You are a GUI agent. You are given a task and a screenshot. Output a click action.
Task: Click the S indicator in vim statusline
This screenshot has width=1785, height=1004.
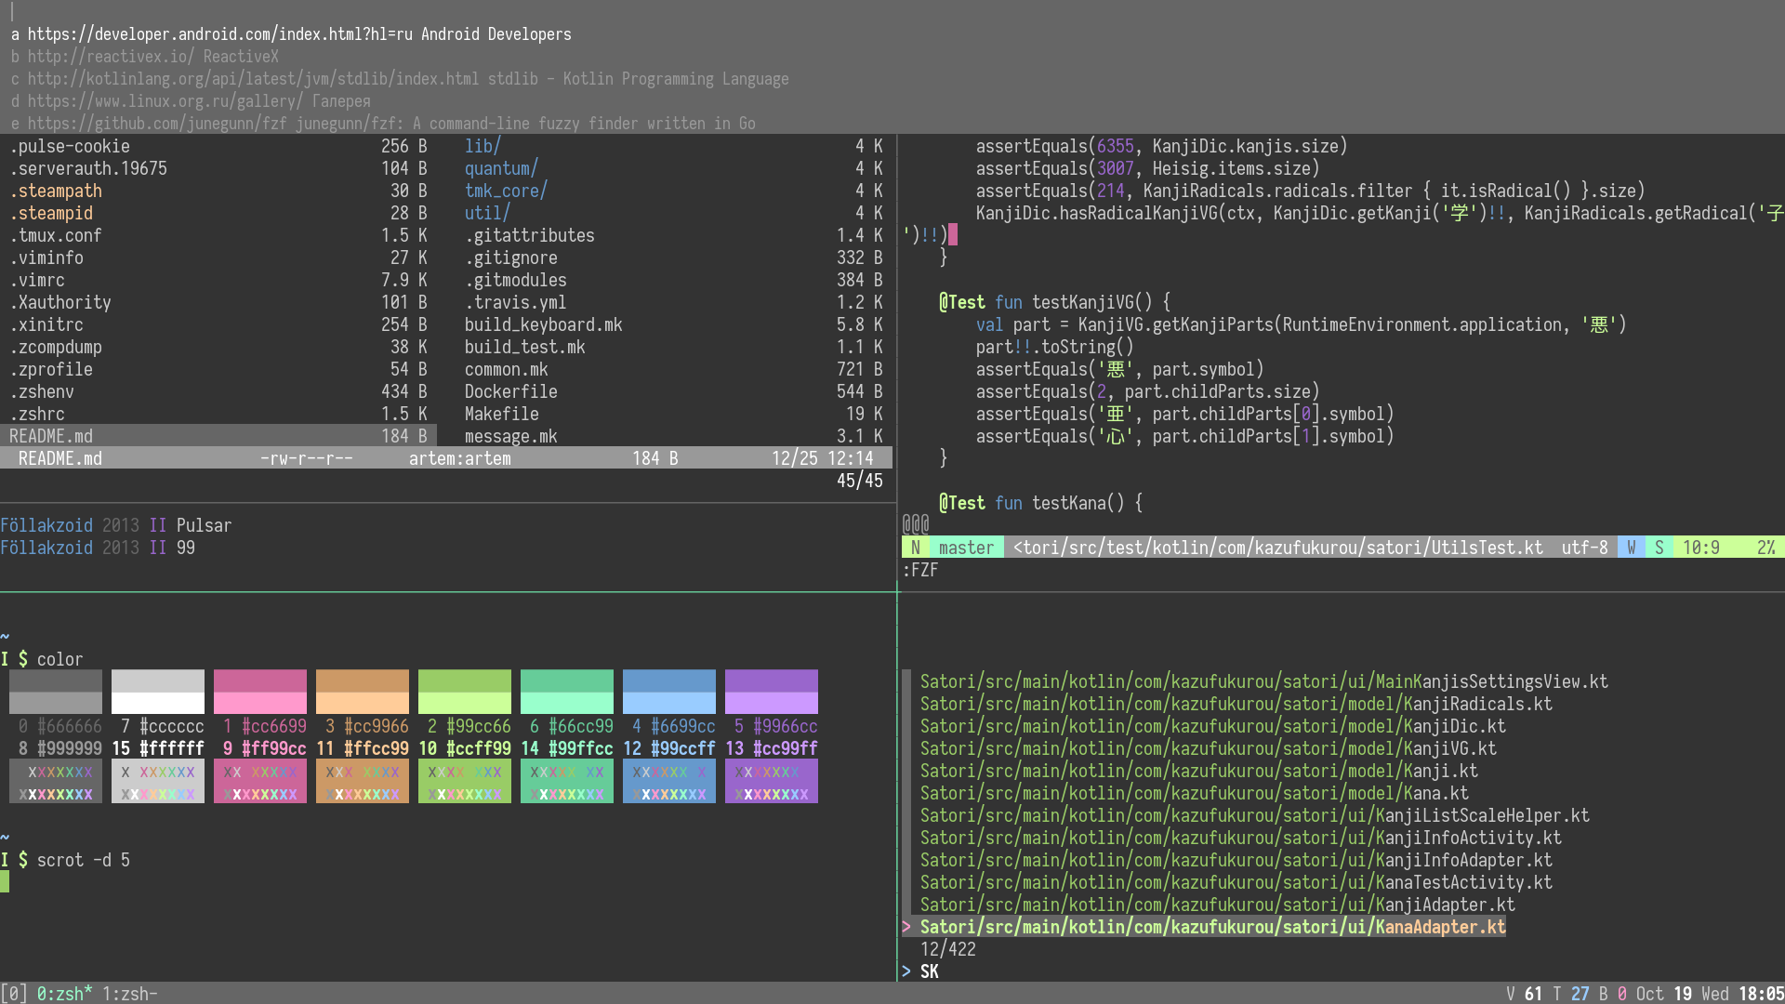click(x=1659, y=548)
